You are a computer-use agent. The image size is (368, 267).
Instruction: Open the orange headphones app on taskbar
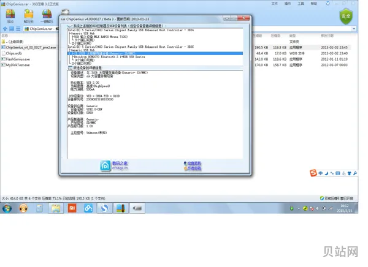(23, 208)
